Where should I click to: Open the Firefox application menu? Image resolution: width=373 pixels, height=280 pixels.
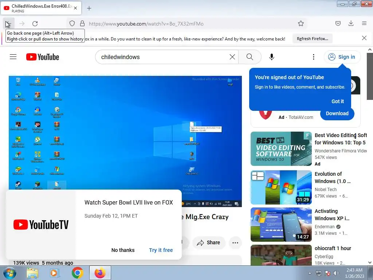tap(364, 23)
